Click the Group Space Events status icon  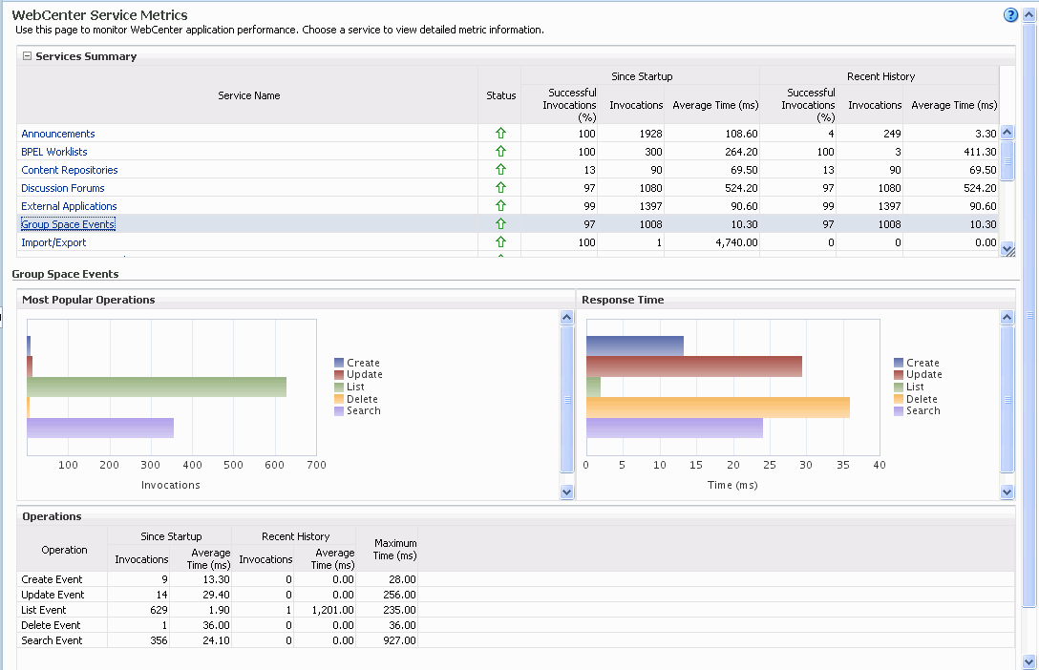tap(501, 223)
